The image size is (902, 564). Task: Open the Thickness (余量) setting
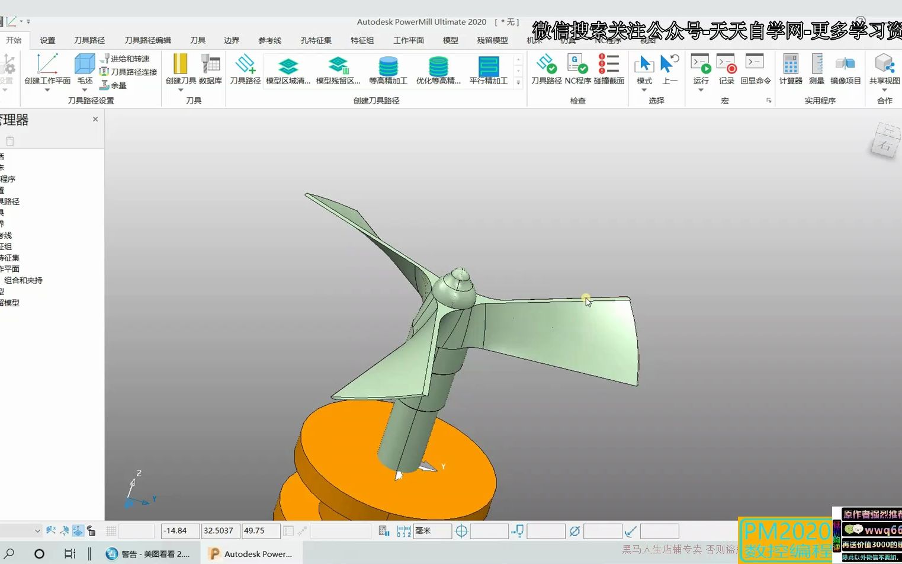pos(113,85)
